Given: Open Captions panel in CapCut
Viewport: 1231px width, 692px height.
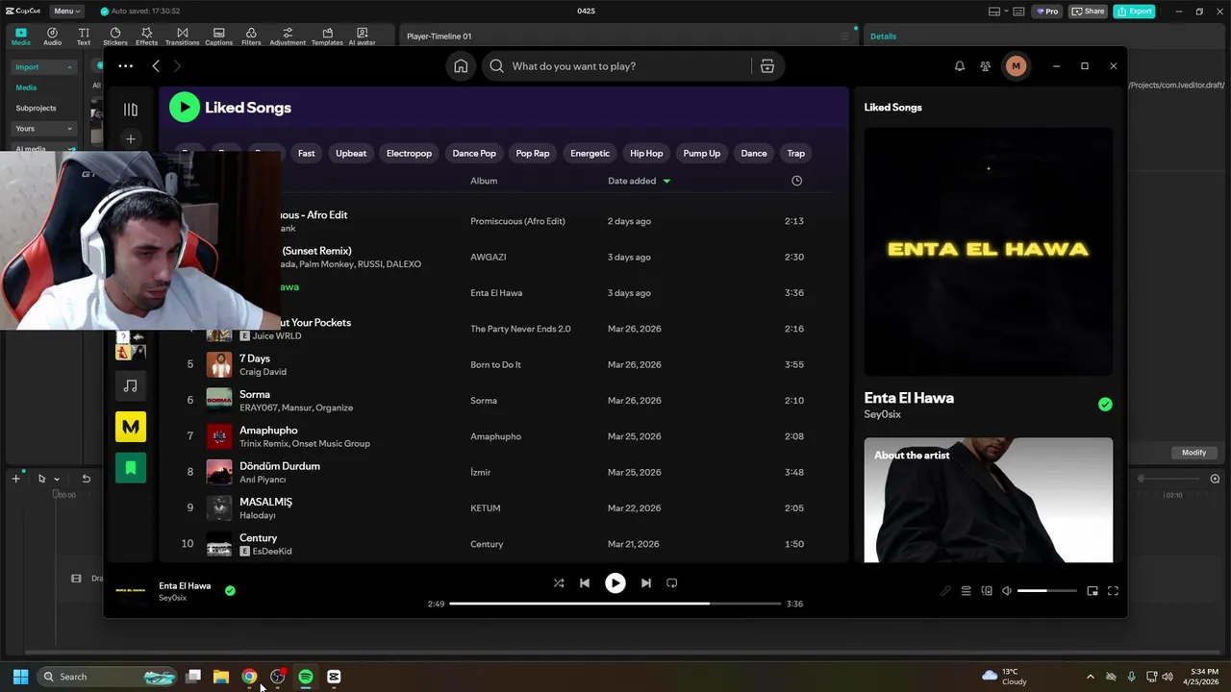Looking at the screenshot, I should point(218,37).
